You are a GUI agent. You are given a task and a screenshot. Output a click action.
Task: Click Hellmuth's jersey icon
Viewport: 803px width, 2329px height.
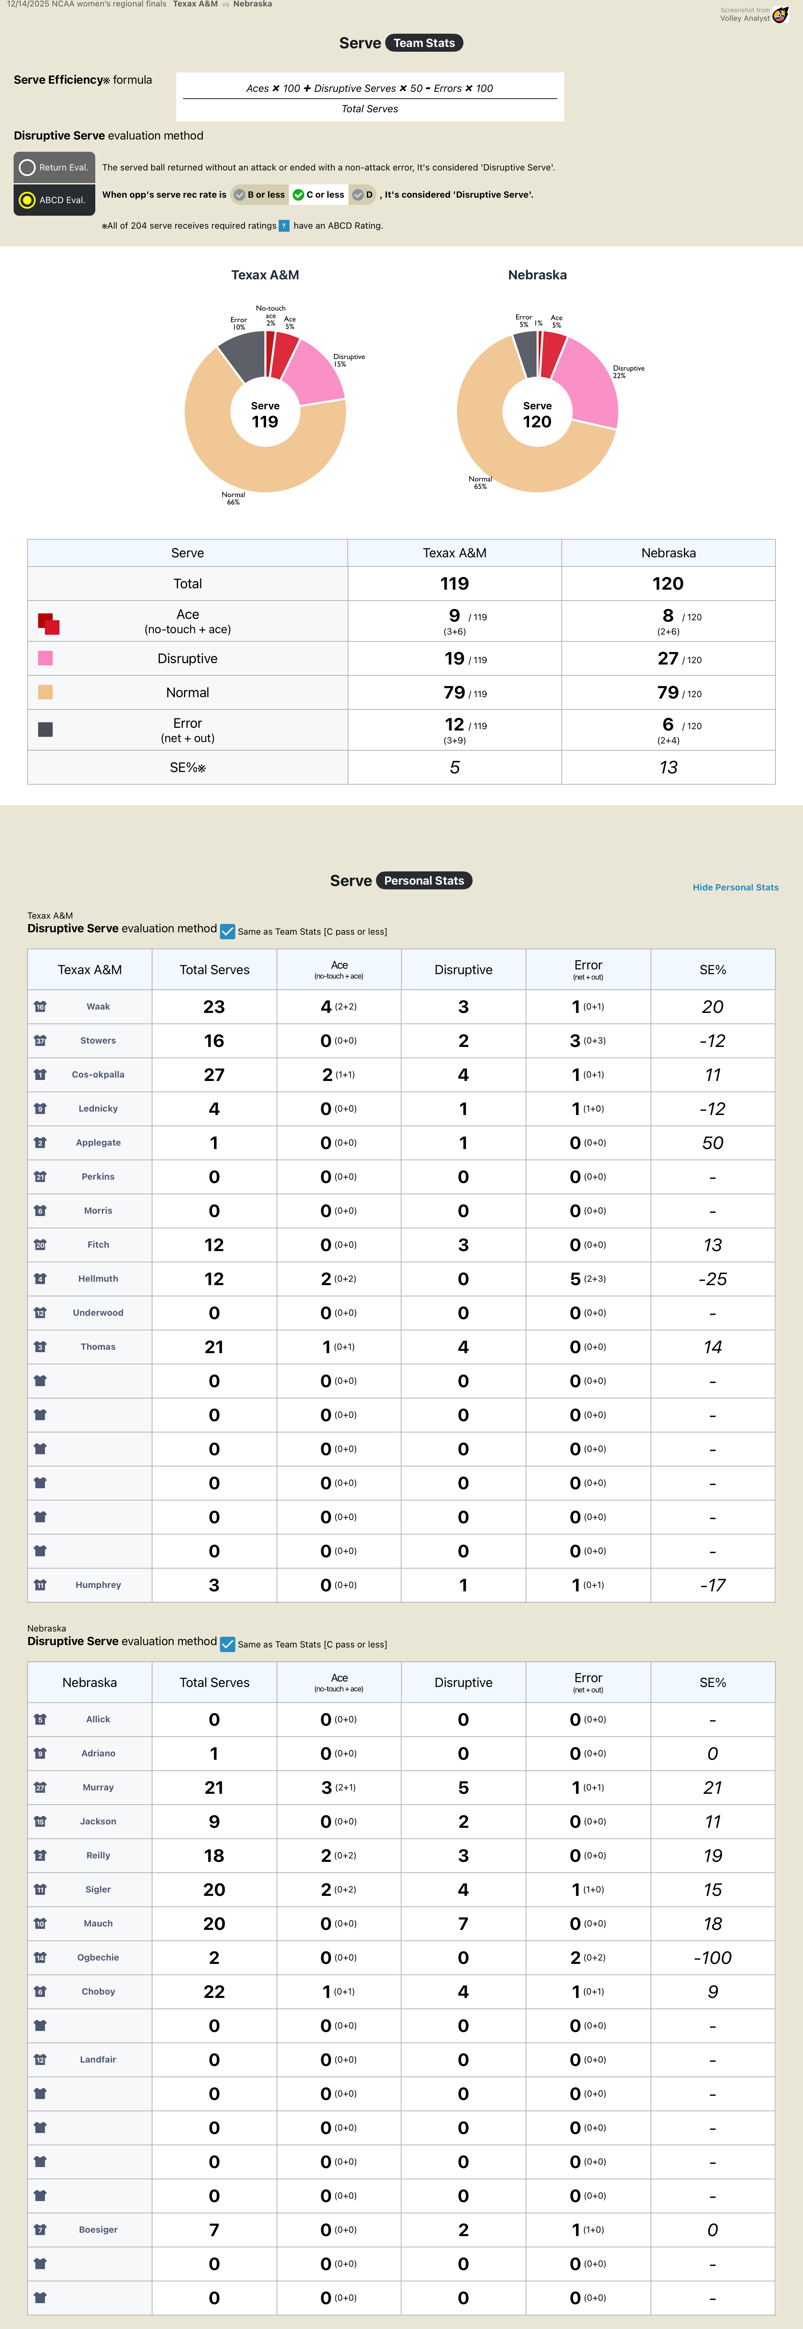[x=40, y=1278]
